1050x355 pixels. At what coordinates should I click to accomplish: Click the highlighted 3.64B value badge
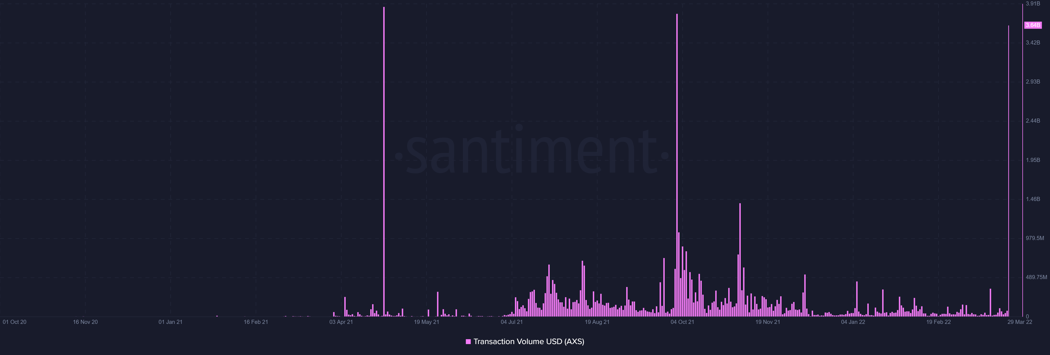click(x=1032, y=25)
